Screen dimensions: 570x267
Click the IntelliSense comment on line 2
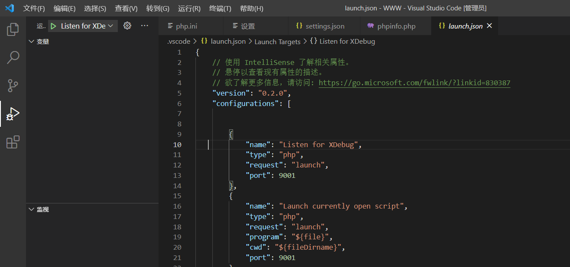coord(281,62)
